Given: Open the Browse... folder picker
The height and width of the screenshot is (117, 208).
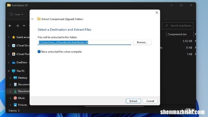Looking at the screenshot, I should [142, 43].
